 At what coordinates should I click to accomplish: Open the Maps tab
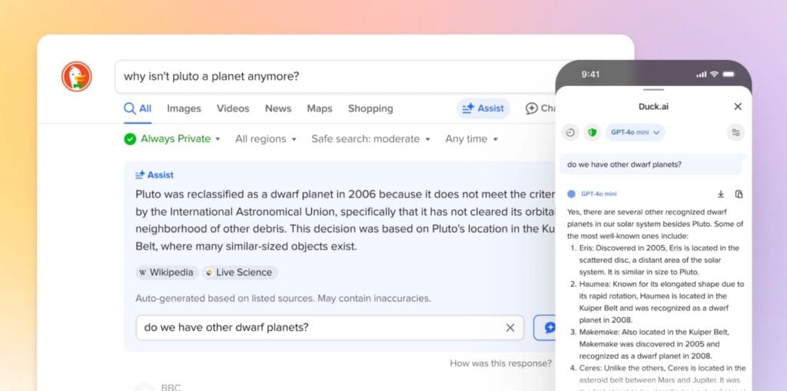coord(319,108)
